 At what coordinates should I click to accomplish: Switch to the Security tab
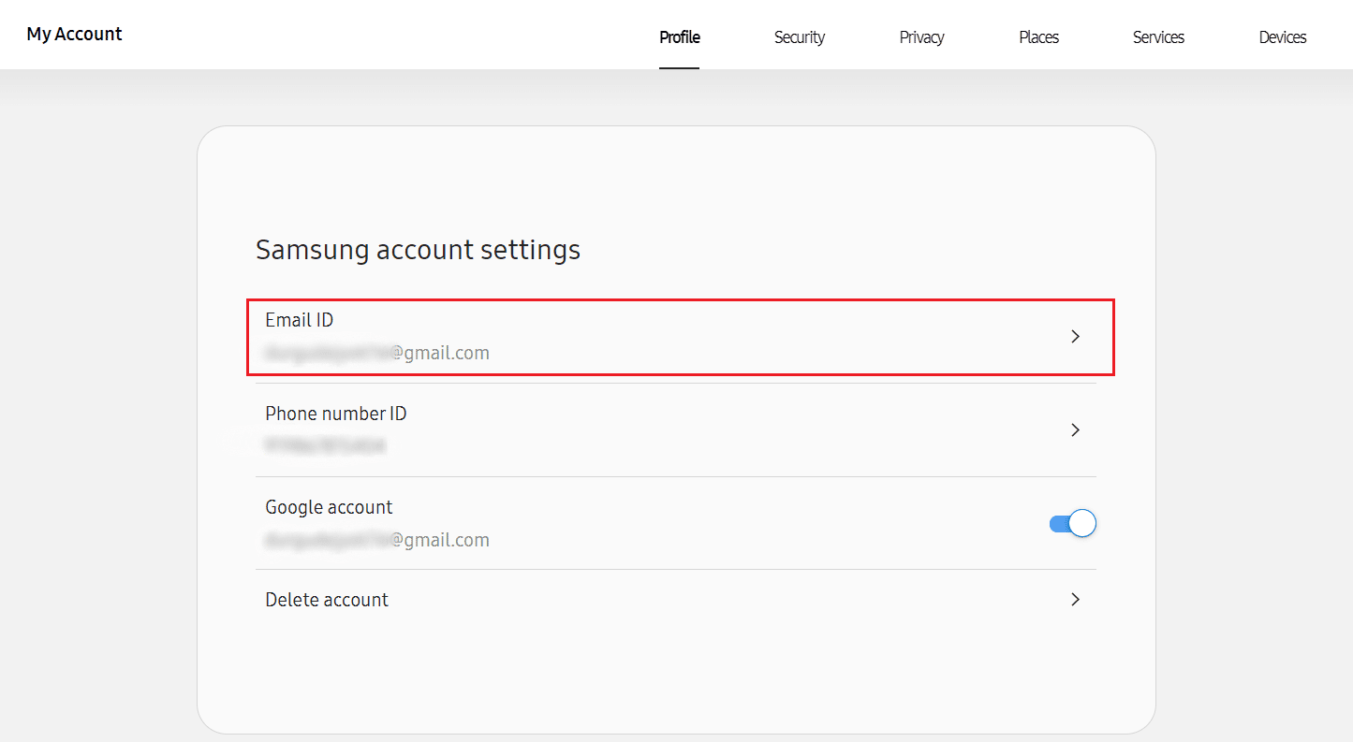799,37
